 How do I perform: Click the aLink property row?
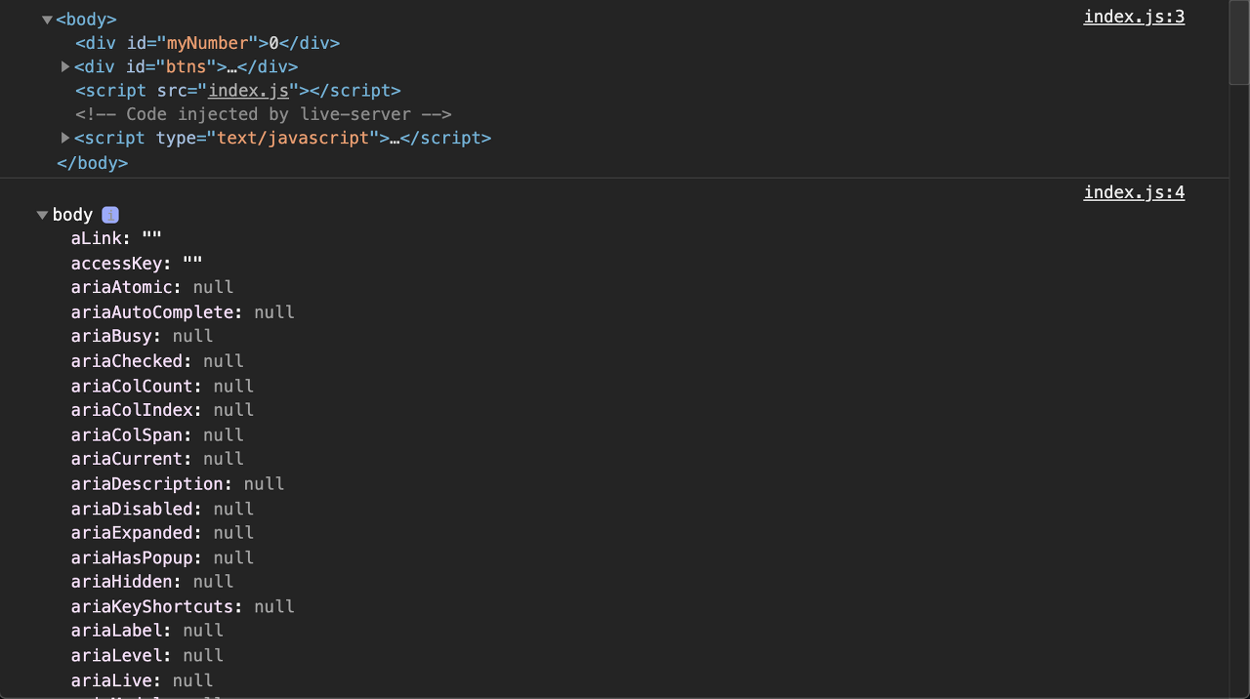116,239
